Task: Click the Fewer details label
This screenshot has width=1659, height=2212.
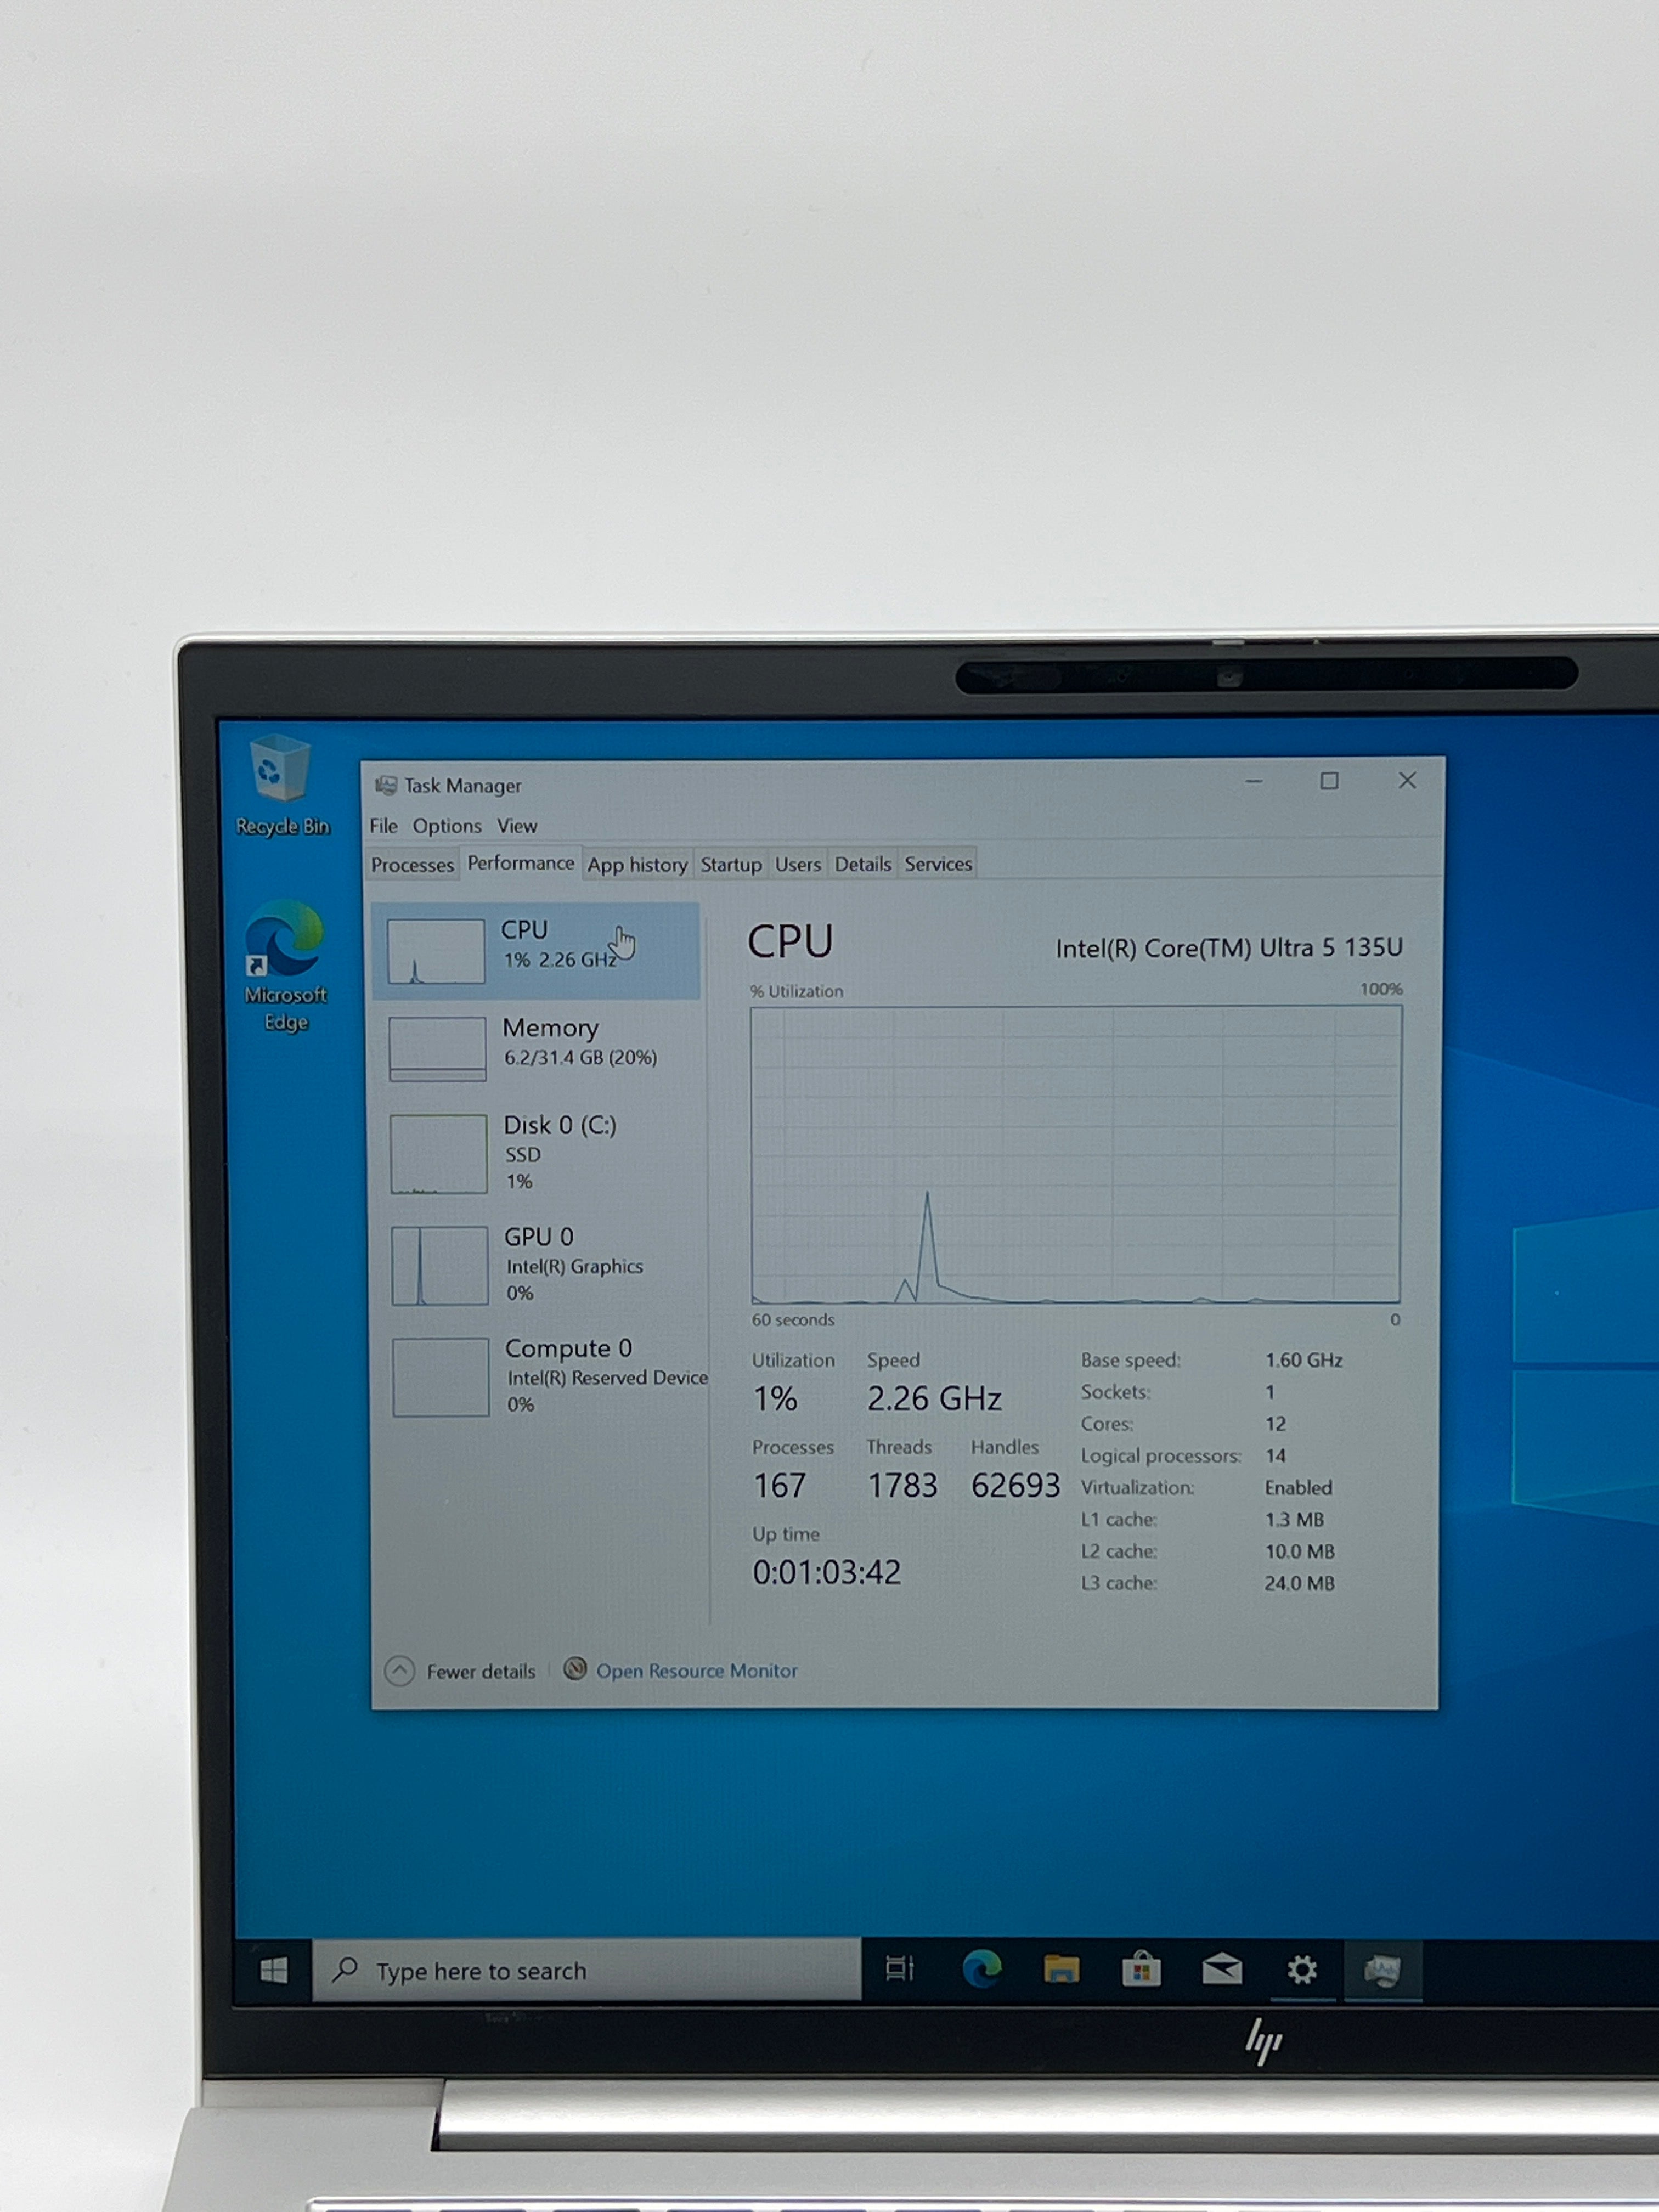Action: point(481,1672)
